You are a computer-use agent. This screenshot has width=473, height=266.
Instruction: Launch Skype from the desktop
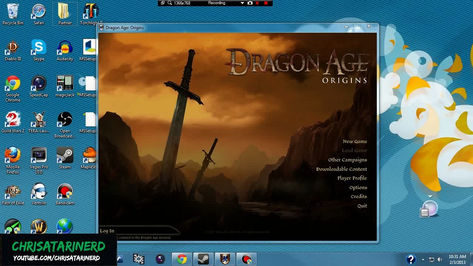click(39, 51)
